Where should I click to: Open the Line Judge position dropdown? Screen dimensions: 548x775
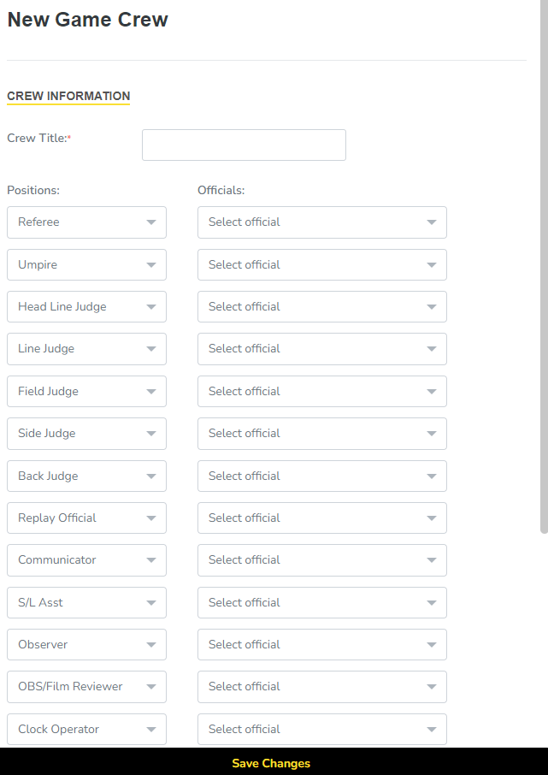point(86,349)
